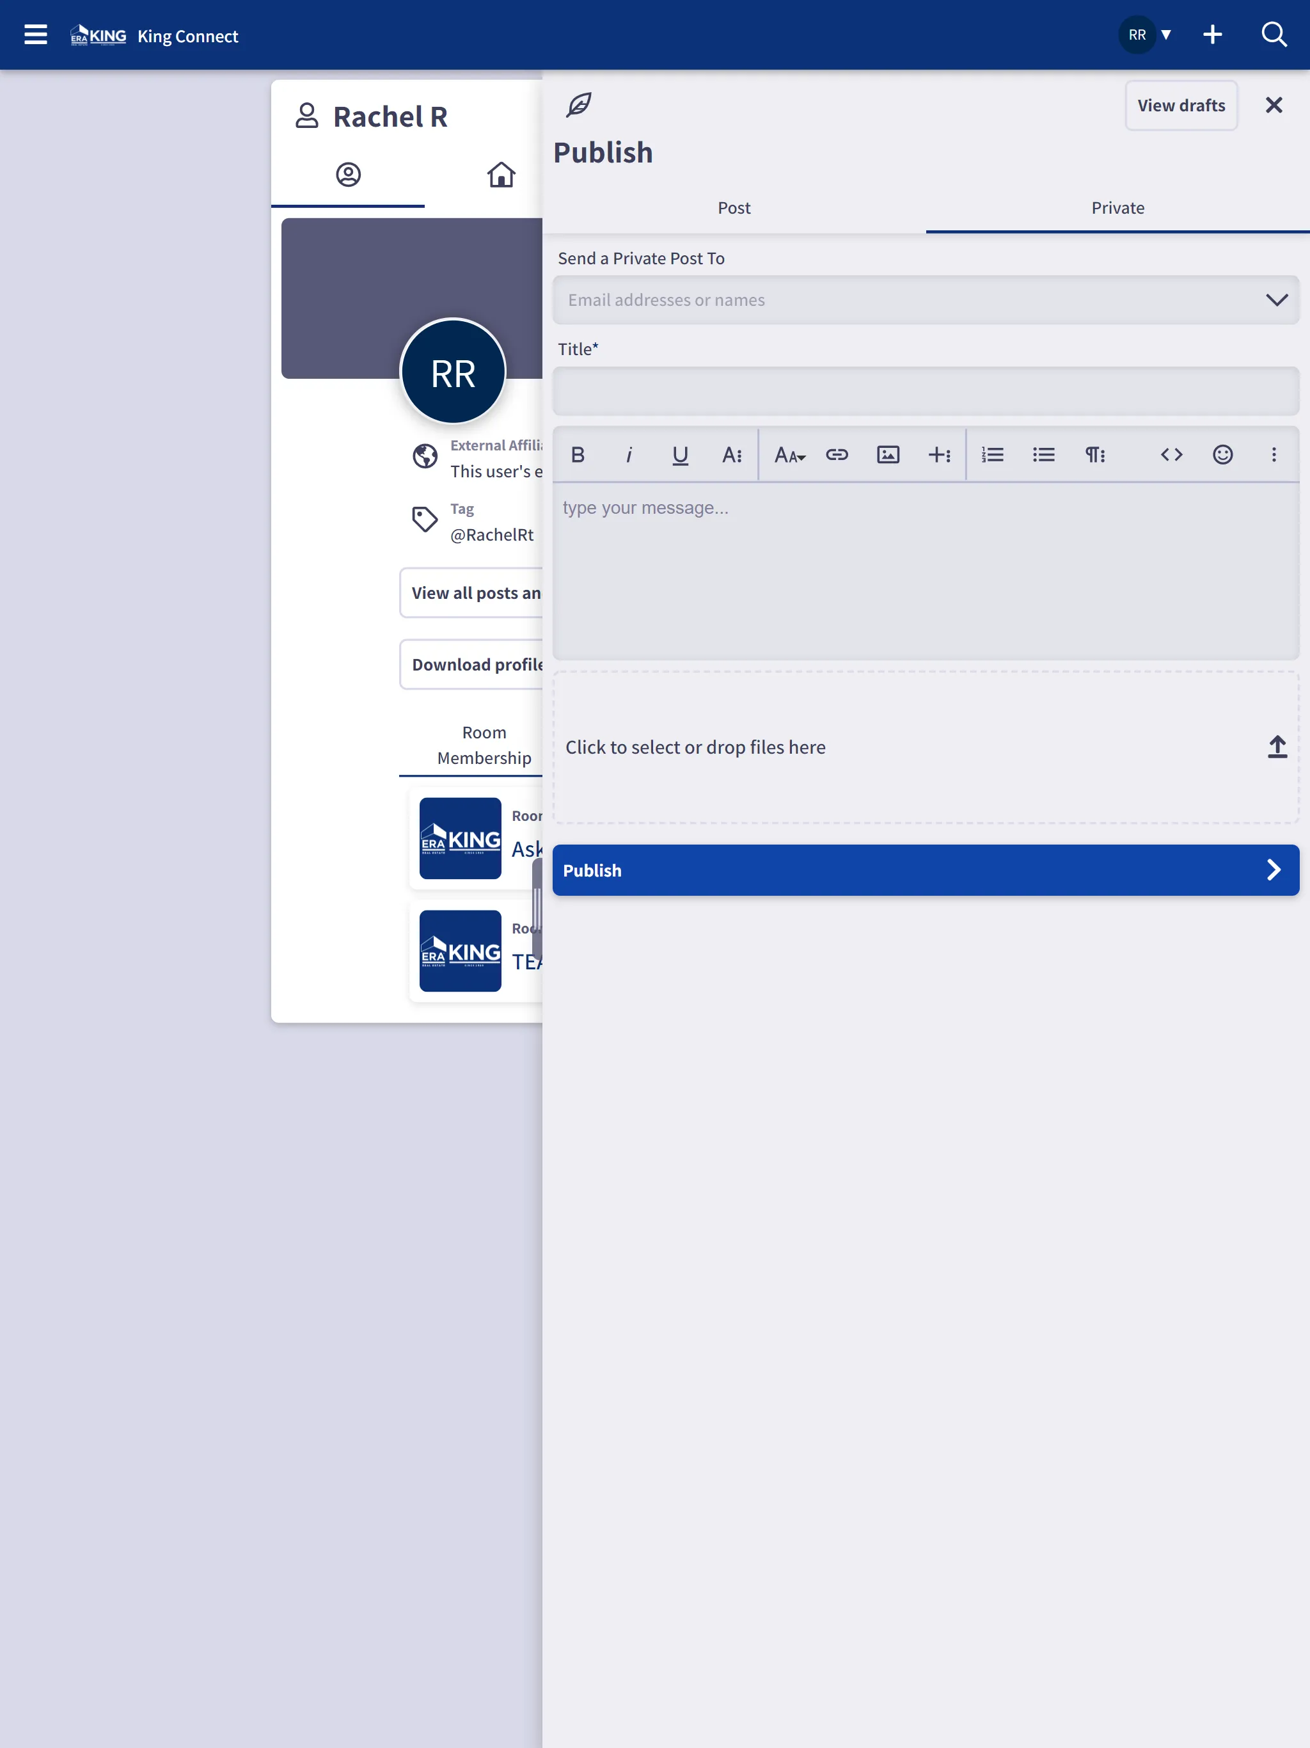The image size is (1310, 1748).
Task: Create an unordered bullet list
Action: coord(1044,454)
